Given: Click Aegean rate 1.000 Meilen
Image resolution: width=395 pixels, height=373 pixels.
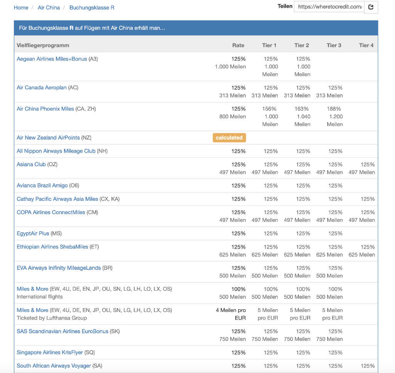Looking at the screenshot, I should (230, 66).
